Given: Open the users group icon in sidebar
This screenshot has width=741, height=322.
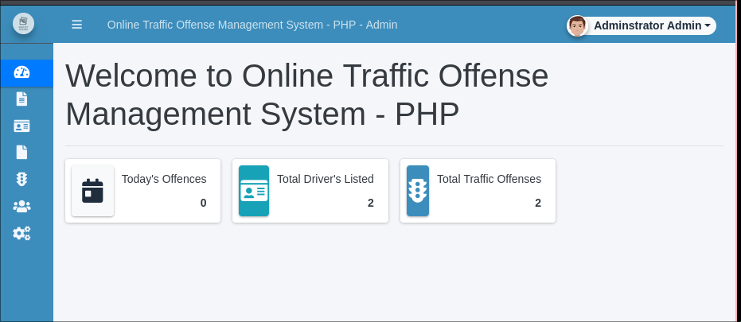Looking at the screenshot, I should [x=21, y=206].
